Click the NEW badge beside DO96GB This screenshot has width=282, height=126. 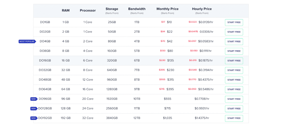pyautogui.click(x=34, y=99)
